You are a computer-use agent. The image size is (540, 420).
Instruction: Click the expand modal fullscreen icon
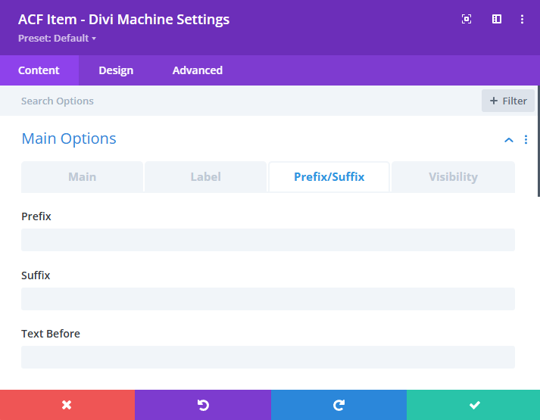point(467,20)
